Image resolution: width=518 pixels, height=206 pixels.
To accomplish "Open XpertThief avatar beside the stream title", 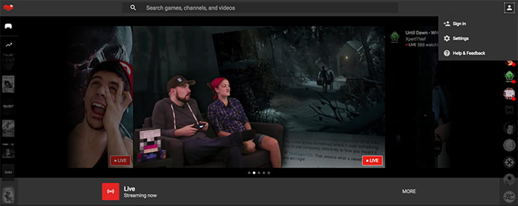I will coord(395,37).
